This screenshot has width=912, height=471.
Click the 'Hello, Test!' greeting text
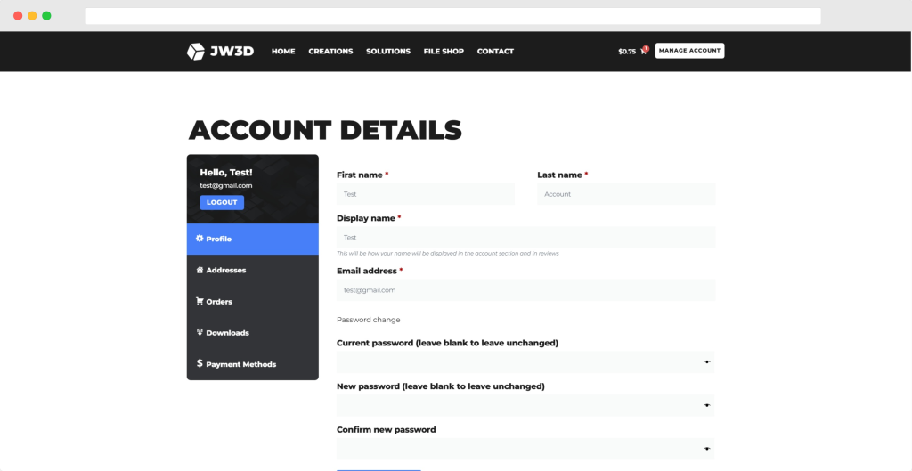(226, 173)
